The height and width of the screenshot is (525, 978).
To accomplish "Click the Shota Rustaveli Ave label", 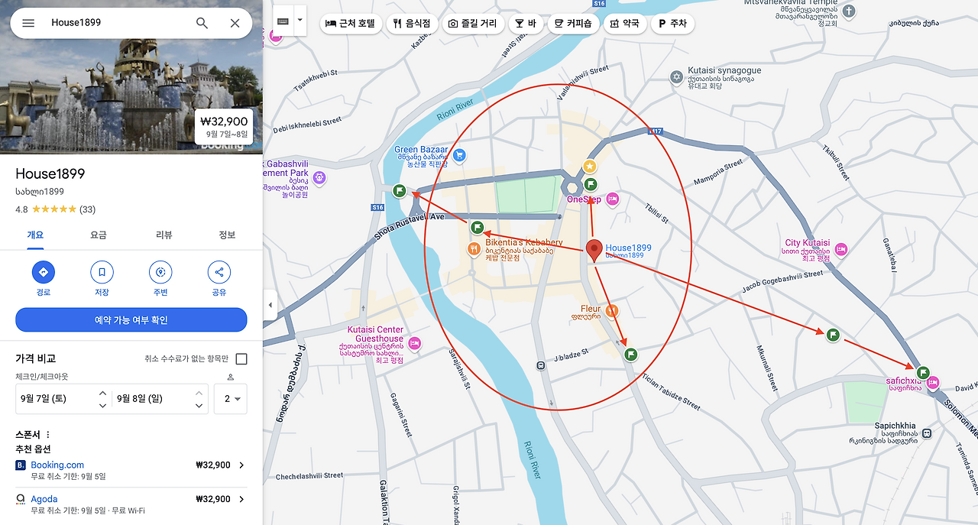I will point(410,227).
